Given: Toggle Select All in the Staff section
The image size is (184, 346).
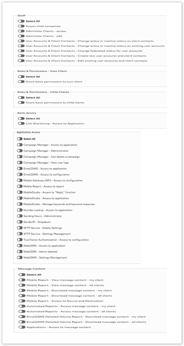Looking at the screenshot, I should (21, 21).
